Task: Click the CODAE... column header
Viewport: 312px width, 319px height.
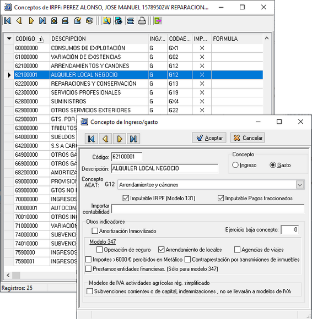Action: 180,38
